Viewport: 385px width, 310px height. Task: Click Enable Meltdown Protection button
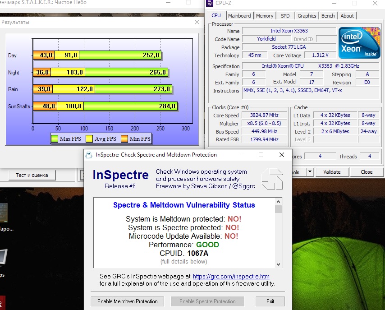[127, 301]
